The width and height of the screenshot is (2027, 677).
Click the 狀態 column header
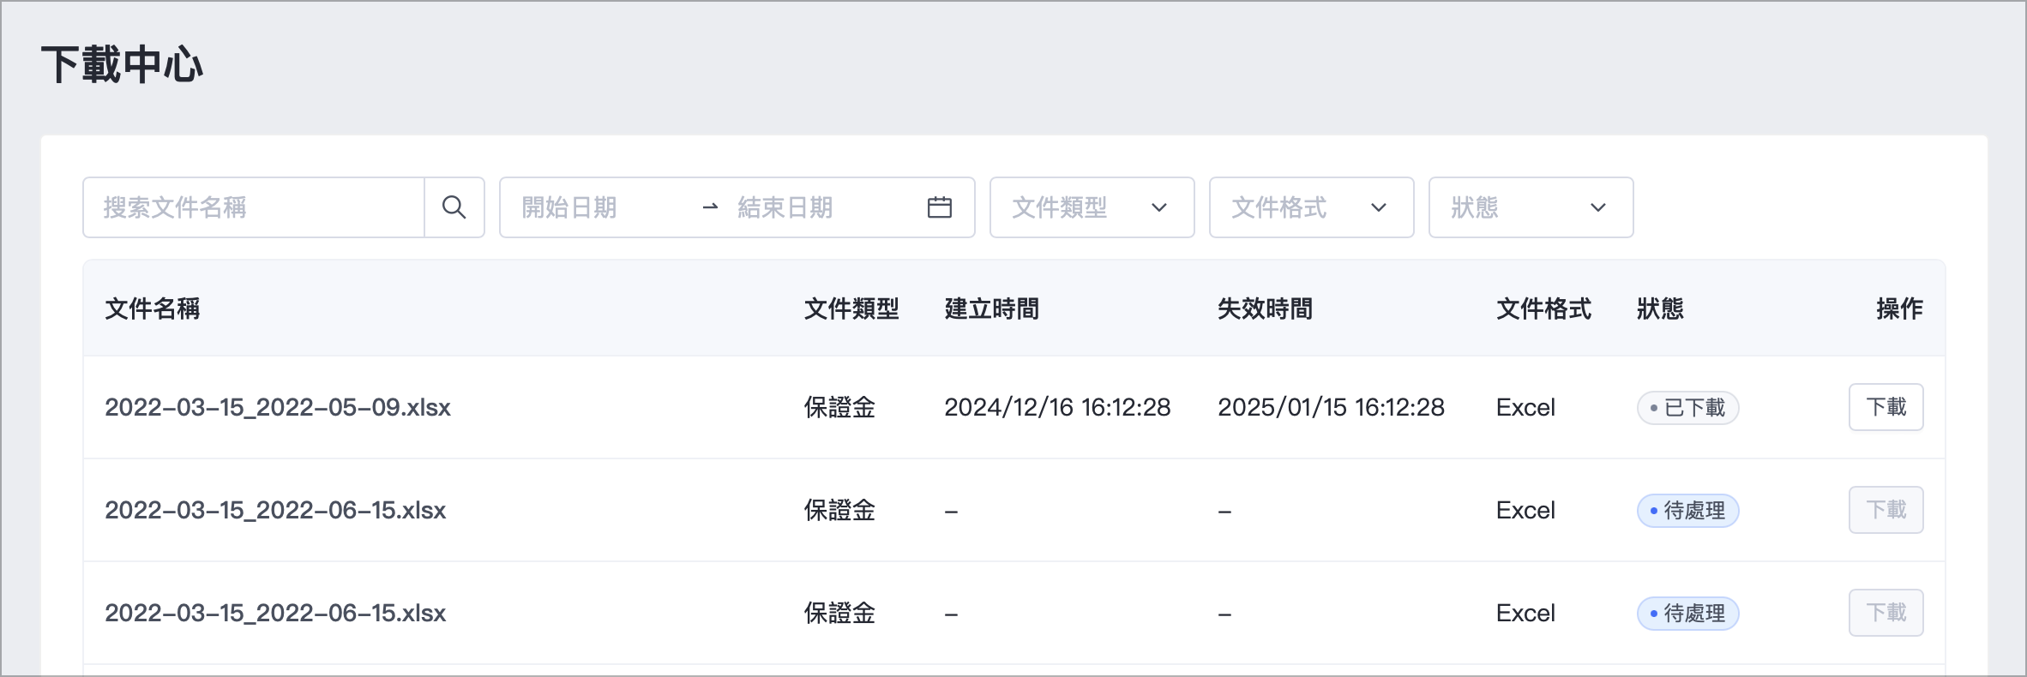point(1660,309)
